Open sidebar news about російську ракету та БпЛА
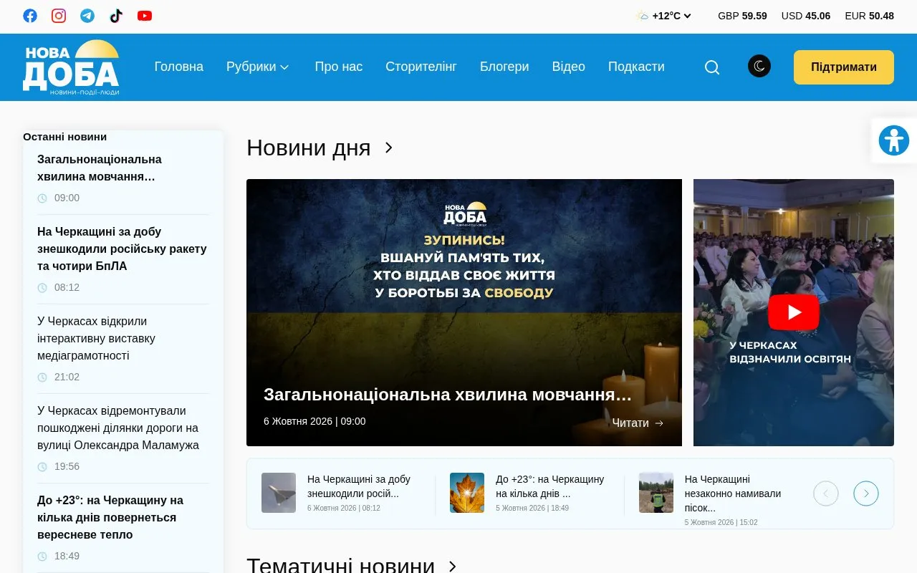The height and width of the screenshot is (573, 917). (x=123, y=249)
